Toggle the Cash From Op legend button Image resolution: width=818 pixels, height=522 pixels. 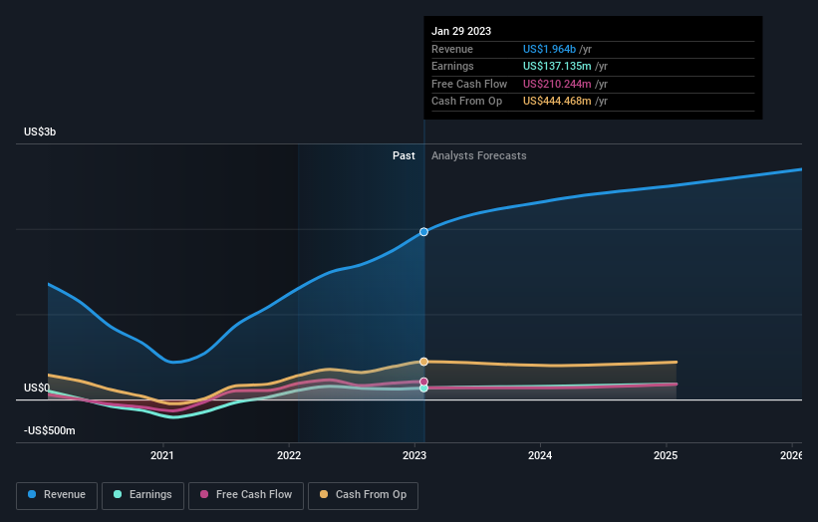click(363, 495)
